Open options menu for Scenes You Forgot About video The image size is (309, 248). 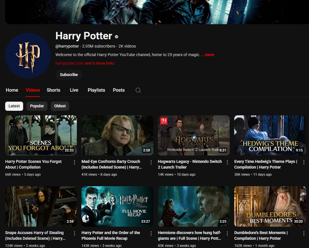[x=75, y=162]
